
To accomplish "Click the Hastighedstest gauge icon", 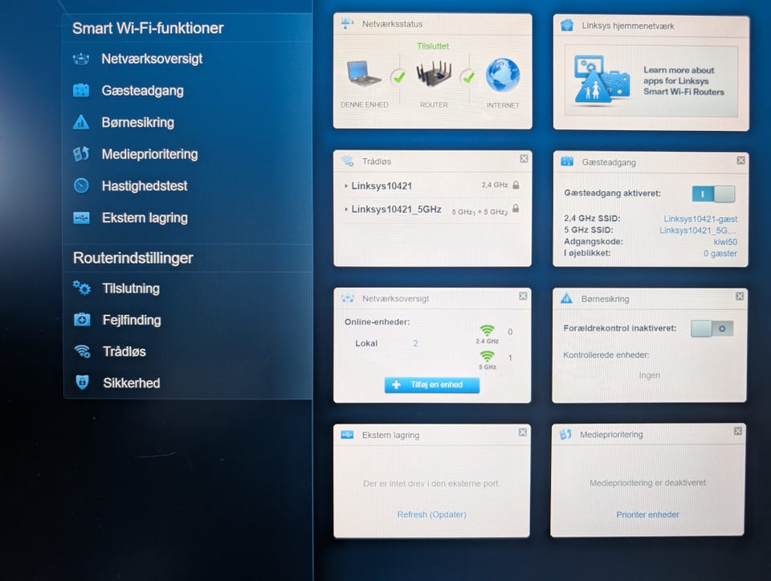I will point(81,186).
